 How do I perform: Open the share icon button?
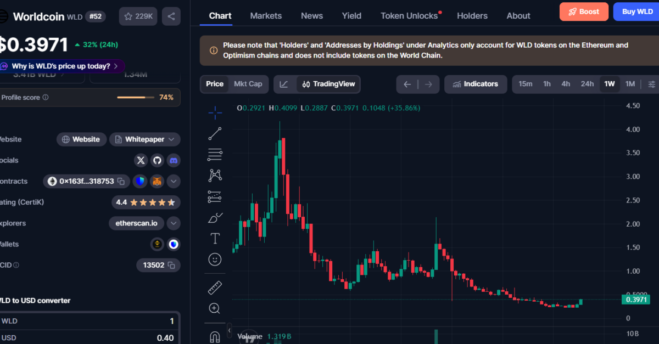click(x=171, y=16)
